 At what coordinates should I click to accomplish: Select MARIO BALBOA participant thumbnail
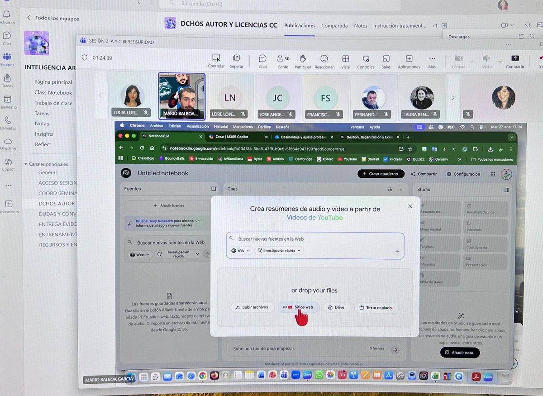(x=181, y=96)
